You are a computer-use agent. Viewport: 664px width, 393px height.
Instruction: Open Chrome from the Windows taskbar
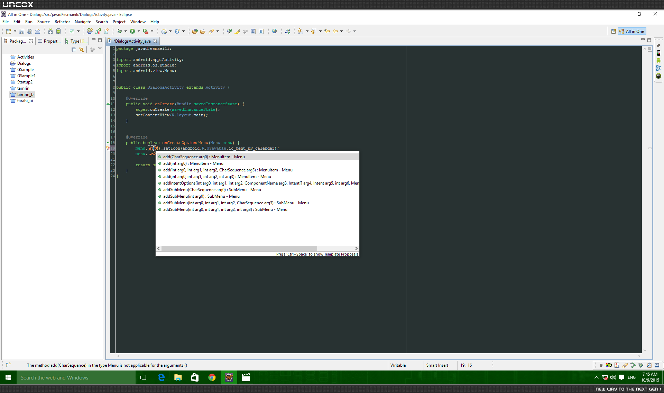pyautogui.click(x=212, y=377)
